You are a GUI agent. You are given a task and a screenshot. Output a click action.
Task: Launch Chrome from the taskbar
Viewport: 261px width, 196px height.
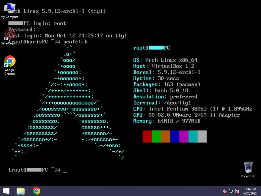pos(36,191)
